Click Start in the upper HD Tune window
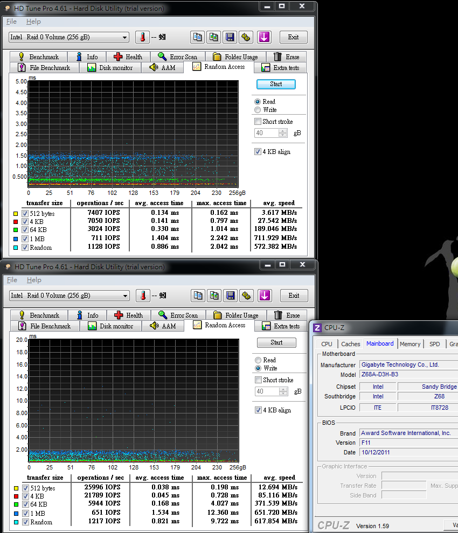 coord(276,84)
